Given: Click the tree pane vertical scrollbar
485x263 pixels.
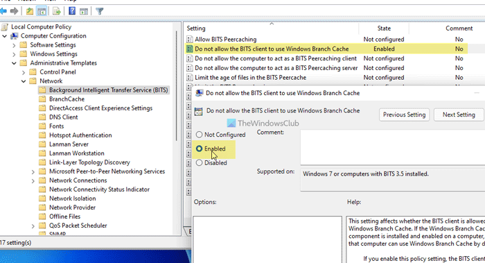Looking at the screenshot, I should point(177,87).
